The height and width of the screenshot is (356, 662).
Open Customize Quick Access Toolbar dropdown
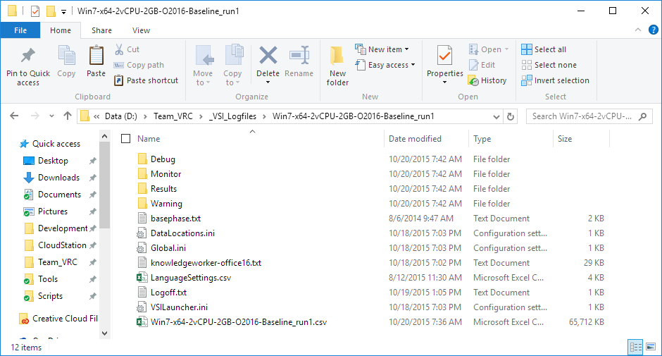pos(64,11)
